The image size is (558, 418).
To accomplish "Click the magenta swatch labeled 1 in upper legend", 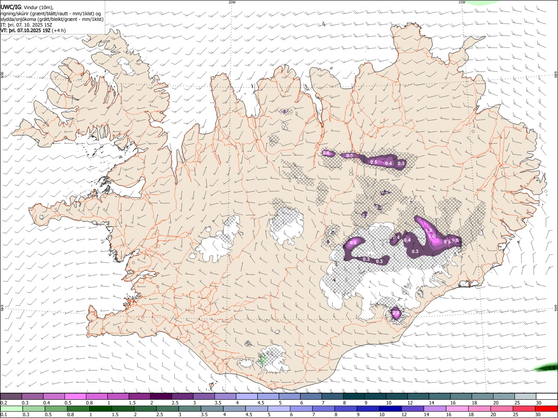I will pos(118,397).
